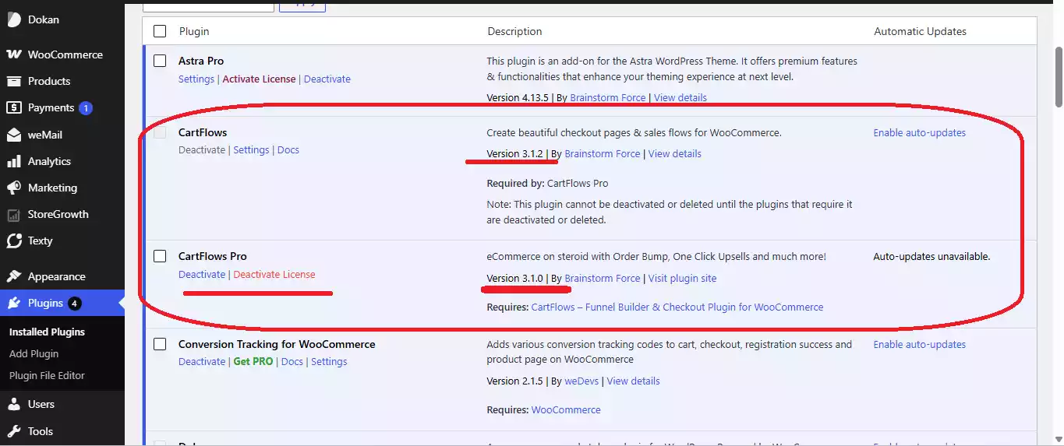
Task: Click the StoreGrowth icon
Action: click(14, 215)
